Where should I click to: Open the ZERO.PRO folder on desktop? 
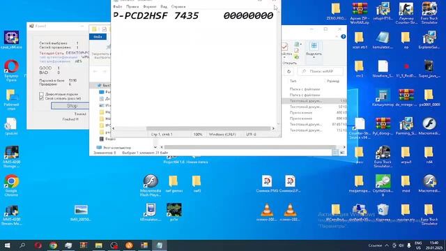(336, 11)
